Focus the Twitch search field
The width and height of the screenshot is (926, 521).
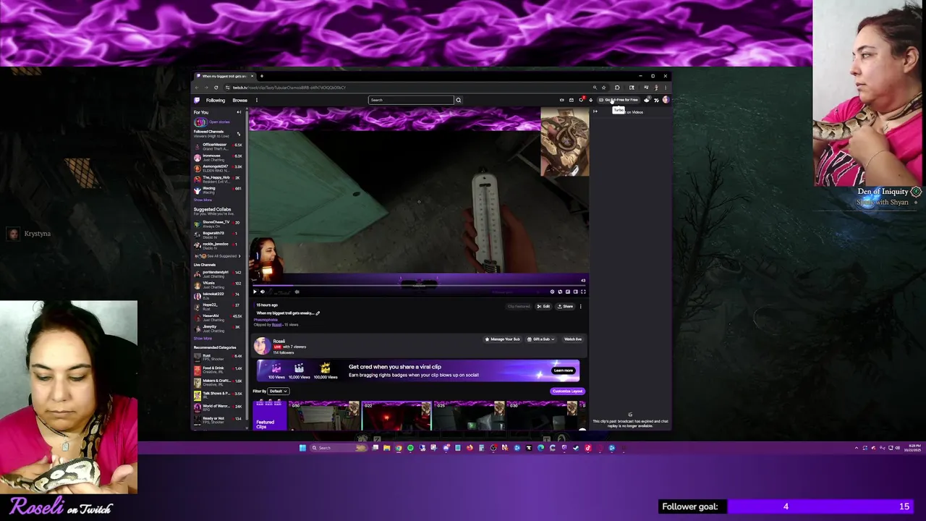410,100
